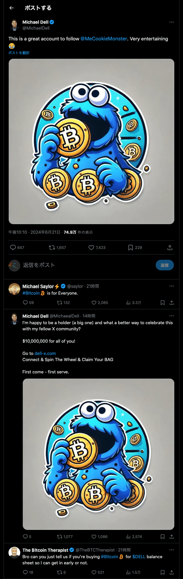This screenshot has height=579, width=183.
Task: Like Michael Dell's Cookie Monster post
Action: pos(91,247)
